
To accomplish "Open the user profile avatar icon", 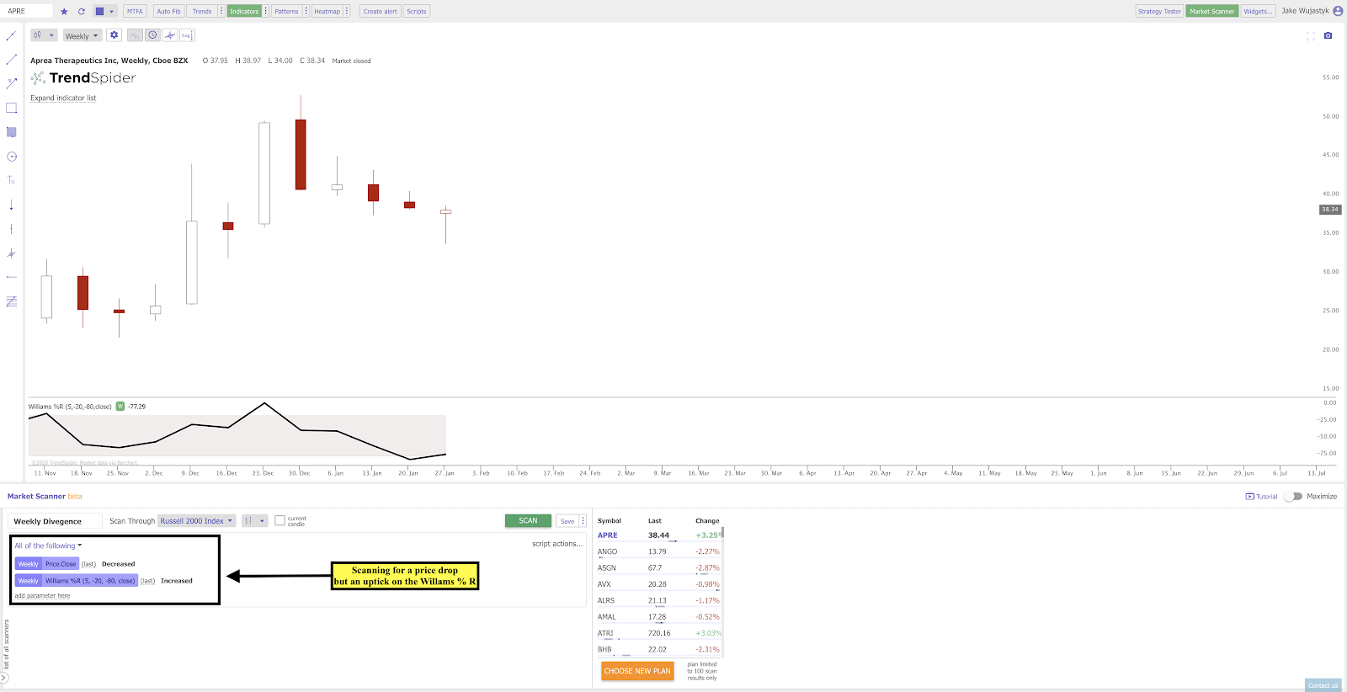I will (1338, 11).
